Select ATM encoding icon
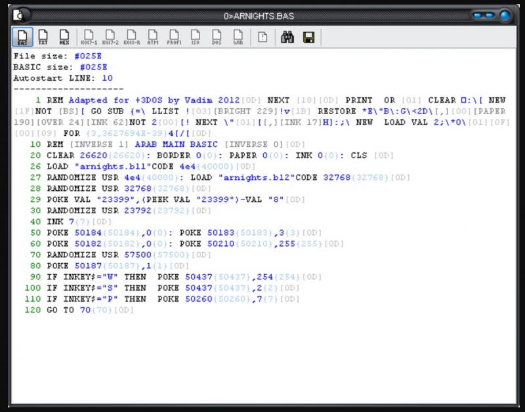The image size is (525, 412). tap(152, 37)
